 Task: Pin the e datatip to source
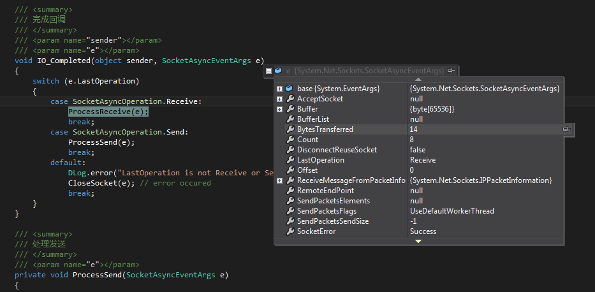(451, 71)
